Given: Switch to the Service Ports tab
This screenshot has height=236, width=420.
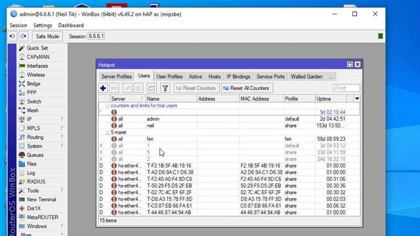Looking at the screenshot, I should [x=270, y=77].
